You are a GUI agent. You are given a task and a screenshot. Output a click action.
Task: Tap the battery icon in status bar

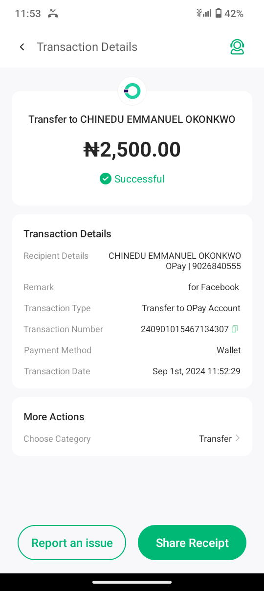[x=219, y=13]
